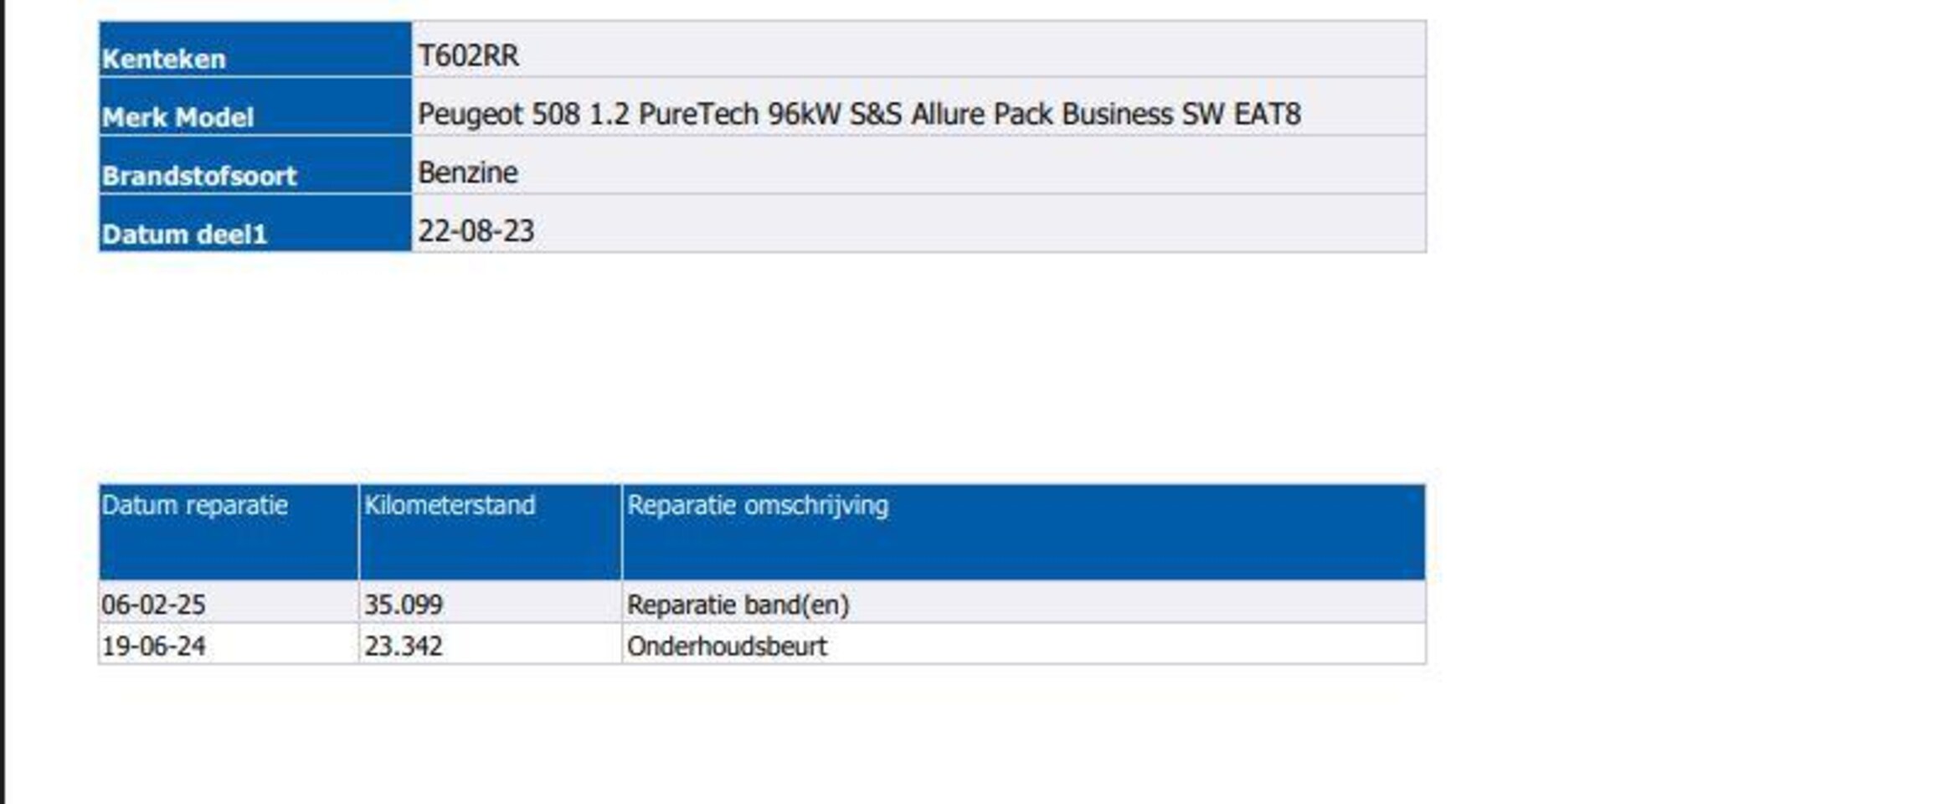
Task: Click the blank area between the two tables
Action: coord(754,368)
